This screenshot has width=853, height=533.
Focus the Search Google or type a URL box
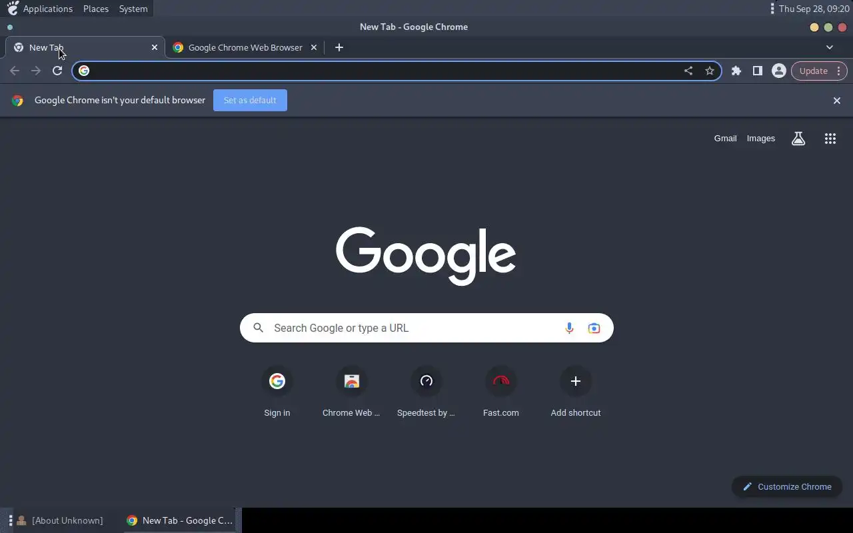(x=426, y=328)
